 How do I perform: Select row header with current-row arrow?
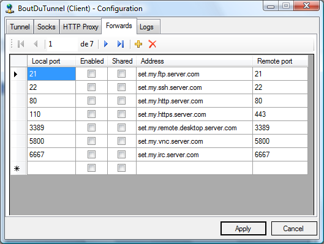click(x=18, y=74)
